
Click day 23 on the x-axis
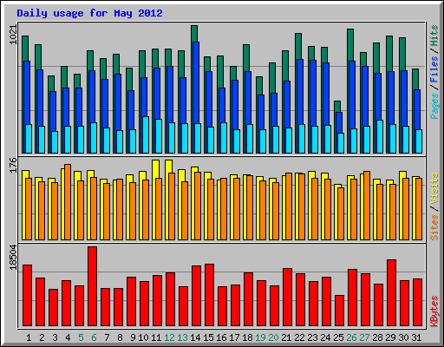coord(312,337)
